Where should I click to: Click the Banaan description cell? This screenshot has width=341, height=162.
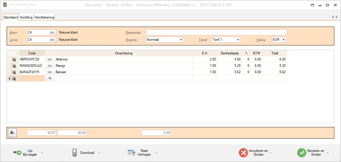click(124, 72)
